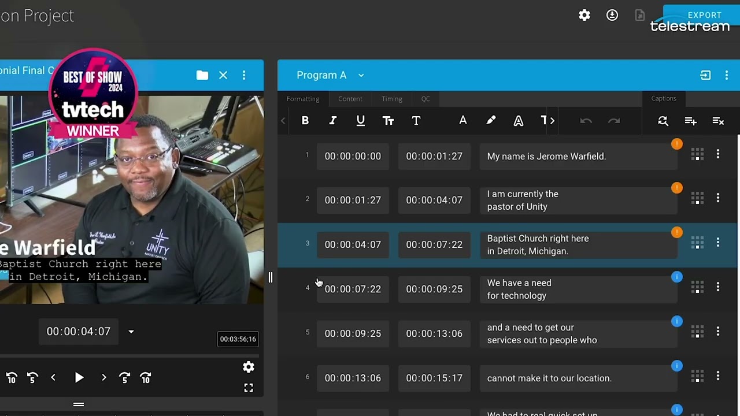Switch to the Timing tab

(392, 99)
